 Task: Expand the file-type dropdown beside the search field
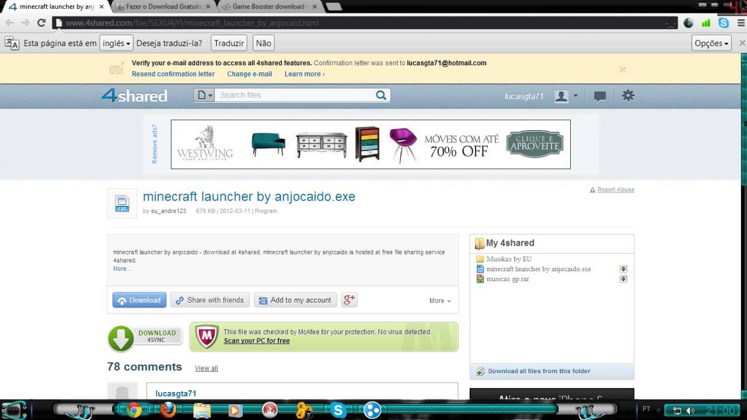(204, 95)
